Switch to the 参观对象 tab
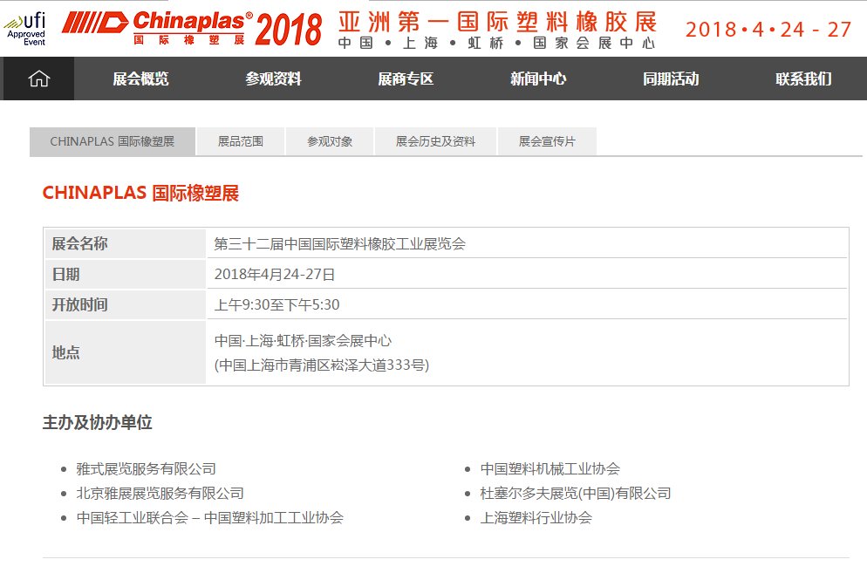The image size is (867, 580). [x=330, y=141]
